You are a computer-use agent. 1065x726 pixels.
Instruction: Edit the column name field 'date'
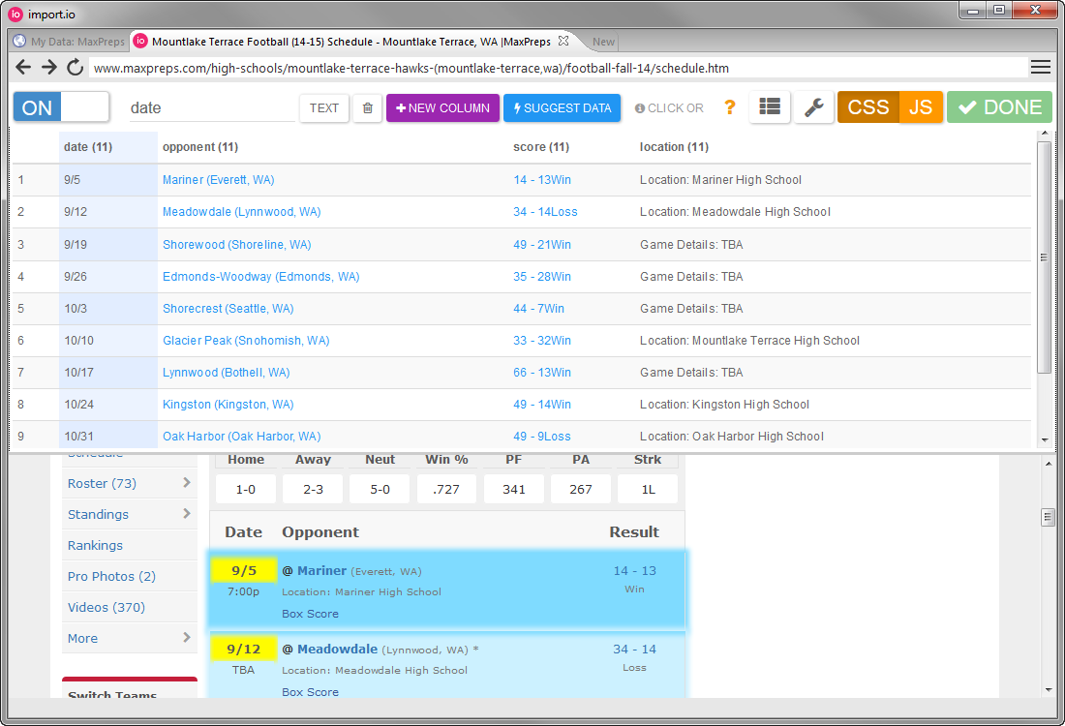pyautogui.click(x=212, y=108)
